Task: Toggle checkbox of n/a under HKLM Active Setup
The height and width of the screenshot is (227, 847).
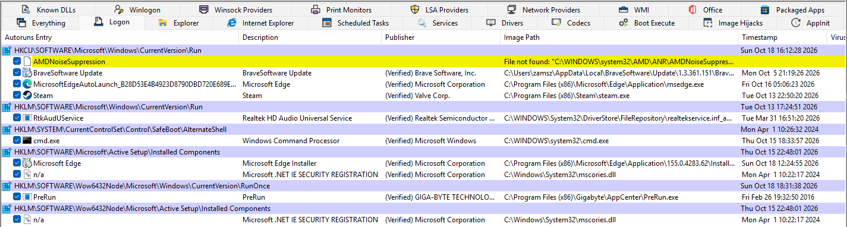Action: 17,175
